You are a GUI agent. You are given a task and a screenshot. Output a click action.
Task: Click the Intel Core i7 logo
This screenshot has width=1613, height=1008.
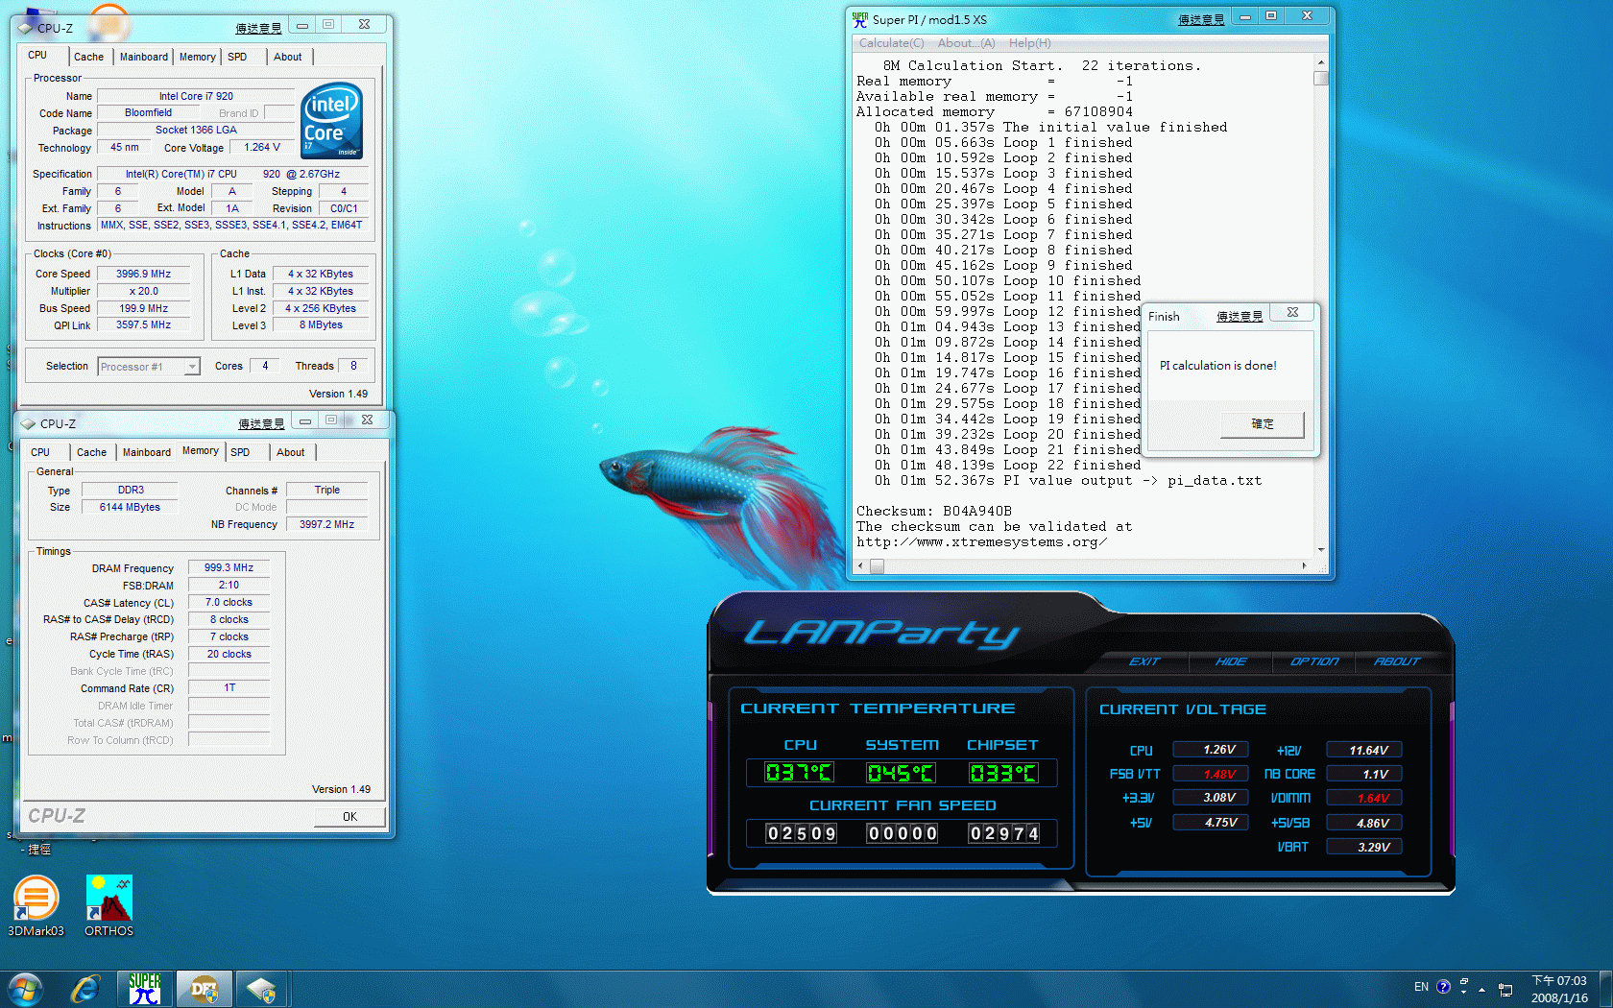(x=331, y=121)
